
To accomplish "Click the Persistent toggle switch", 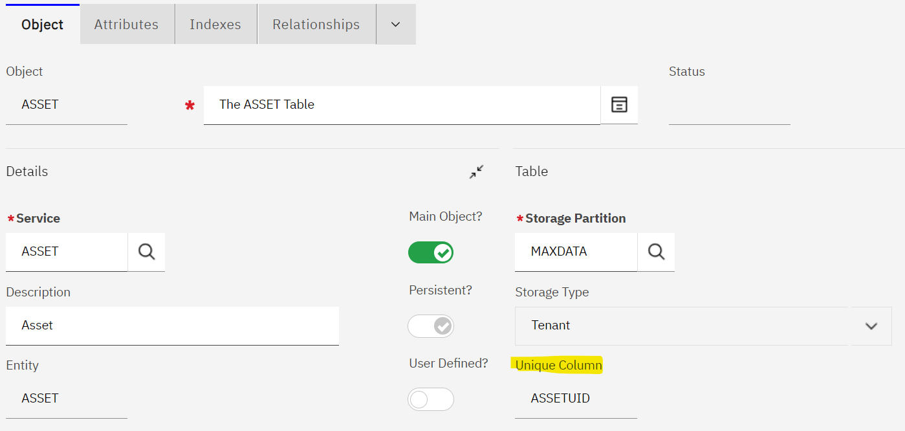I will (431, 326).
